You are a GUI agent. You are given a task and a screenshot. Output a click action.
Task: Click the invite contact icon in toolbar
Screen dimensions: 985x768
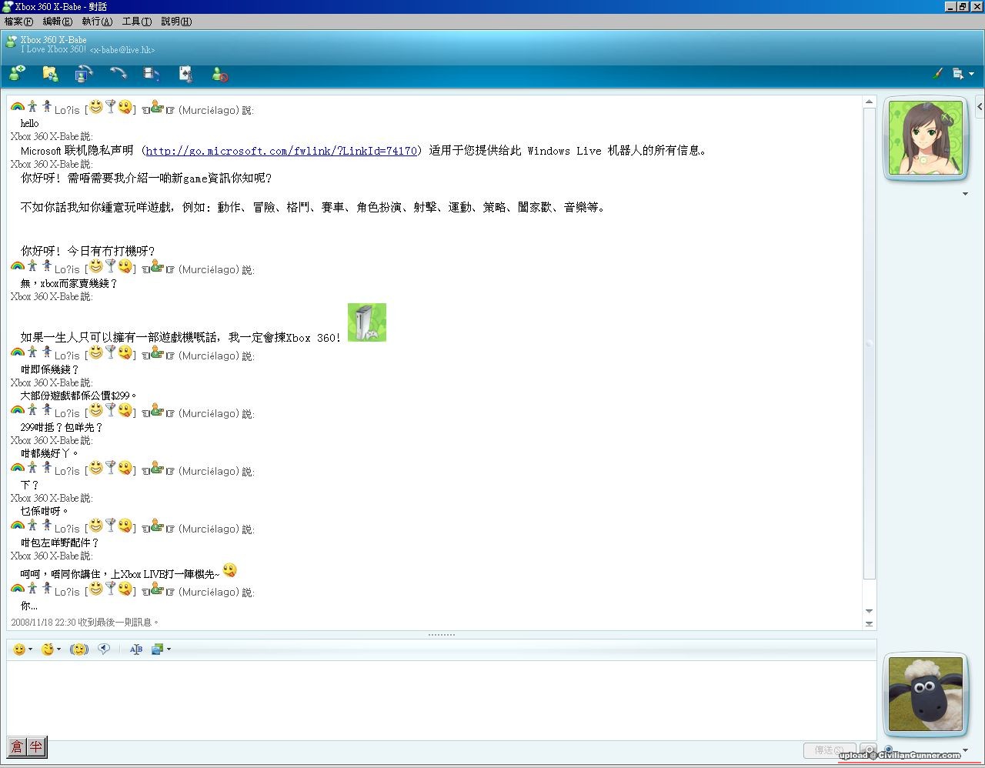coord(17,74)
